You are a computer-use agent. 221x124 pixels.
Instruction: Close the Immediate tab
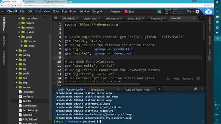(118, 90)
